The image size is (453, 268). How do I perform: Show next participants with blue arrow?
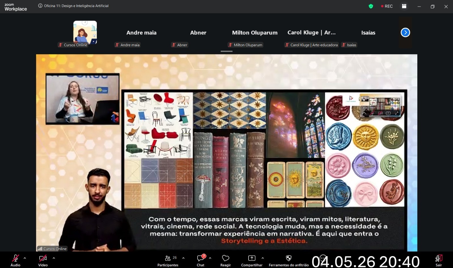click(x=405, y=33)
